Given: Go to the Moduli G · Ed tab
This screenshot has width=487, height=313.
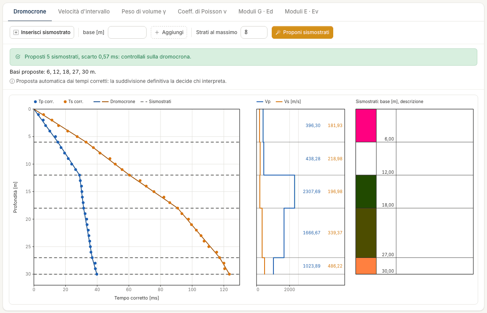Looking at the screenshot, I should (256, 11).
